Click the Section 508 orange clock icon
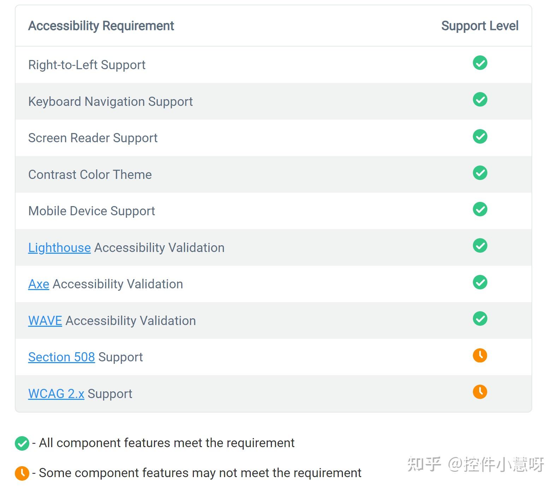 [x=480, y=355]
